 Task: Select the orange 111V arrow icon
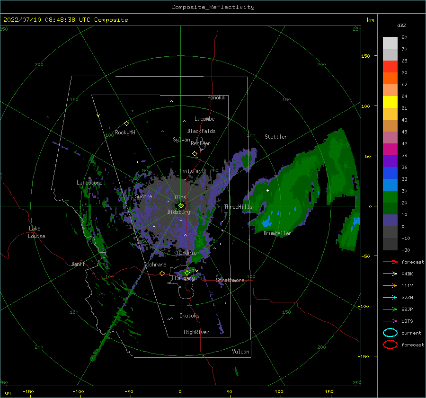(x=390, y=285)
